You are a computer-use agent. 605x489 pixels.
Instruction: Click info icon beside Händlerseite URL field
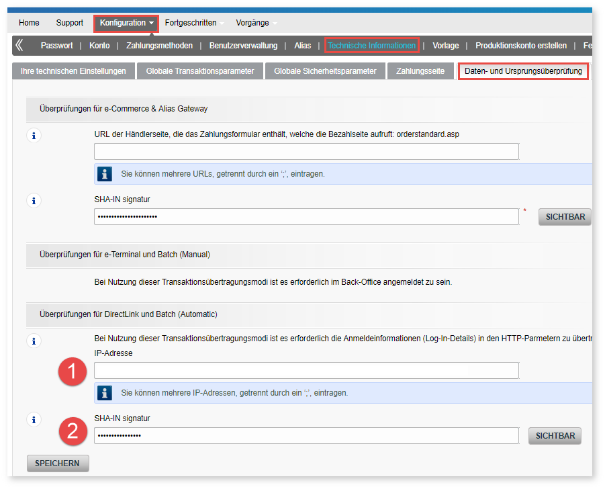pos(34,136)
